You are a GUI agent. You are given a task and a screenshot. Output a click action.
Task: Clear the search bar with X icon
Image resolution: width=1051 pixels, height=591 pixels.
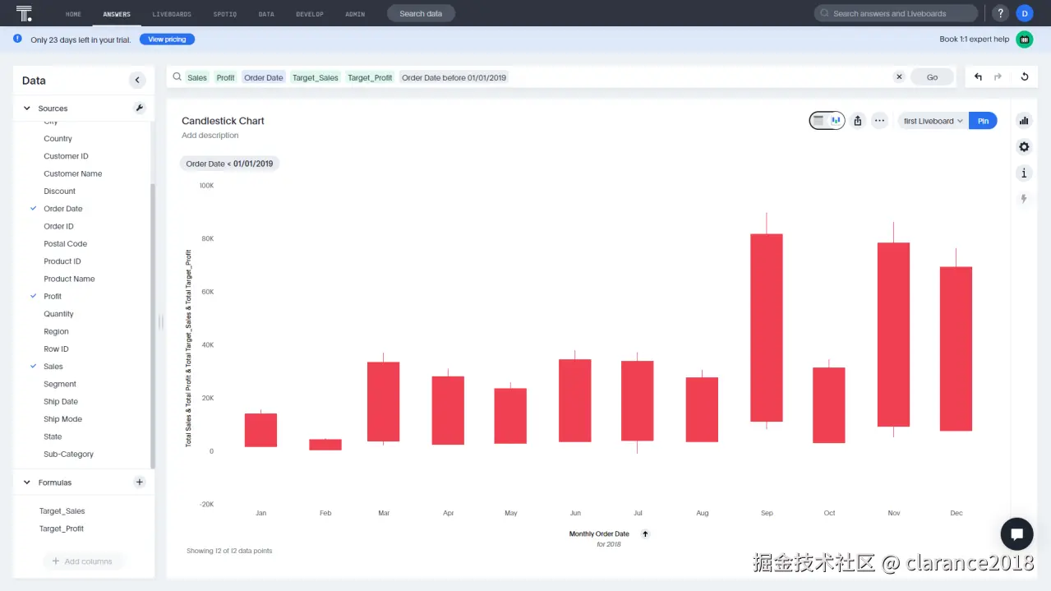pos(899,76)
